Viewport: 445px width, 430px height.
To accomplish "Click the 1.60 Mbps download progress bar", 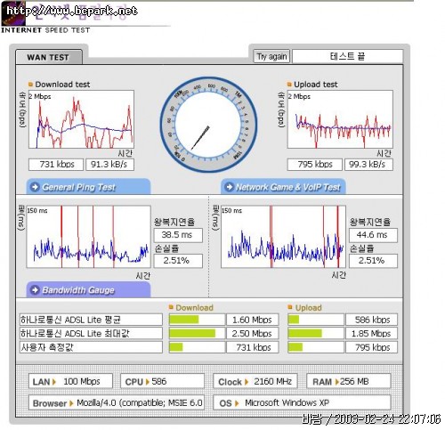I will pos(197,320).
